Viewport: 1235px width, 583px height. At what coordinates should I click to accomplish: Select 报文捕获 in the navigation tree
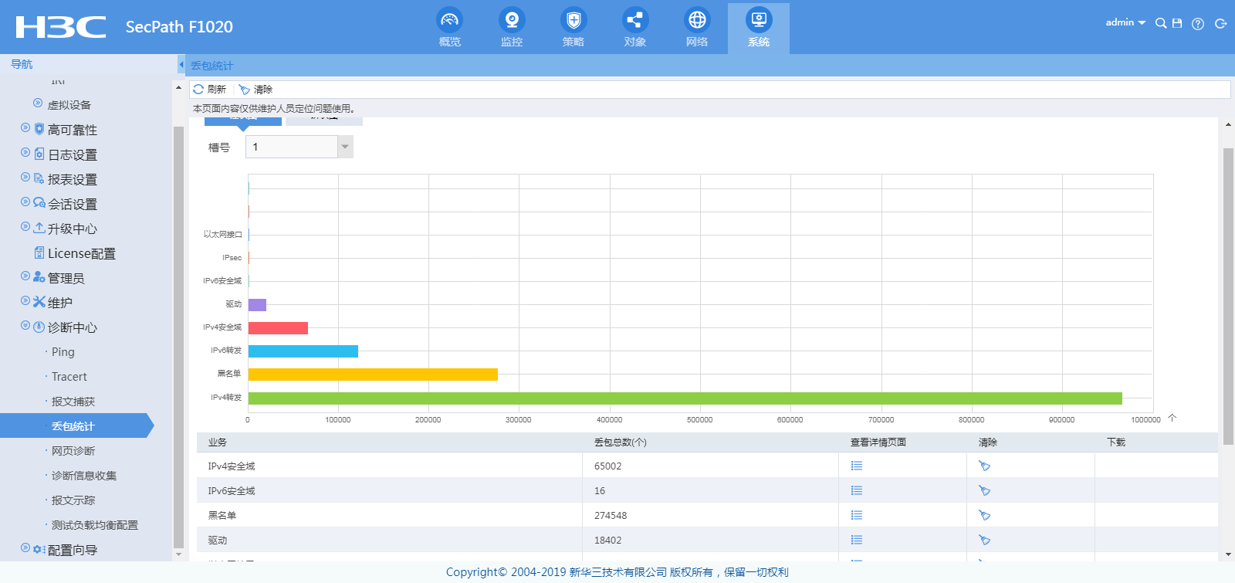click(x=73, y=402)
